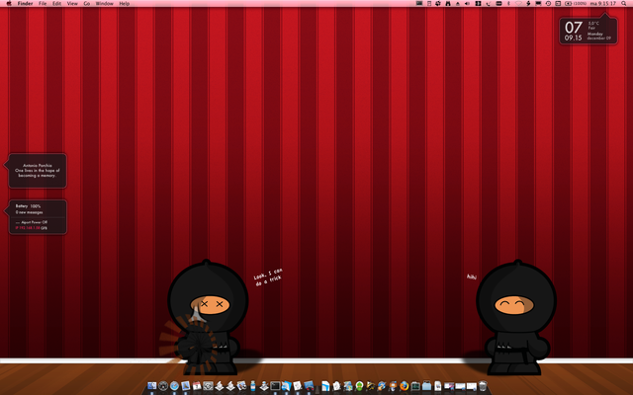Open the Apple menu
Viewport: 633px width, 395px height.
(8, 4)
